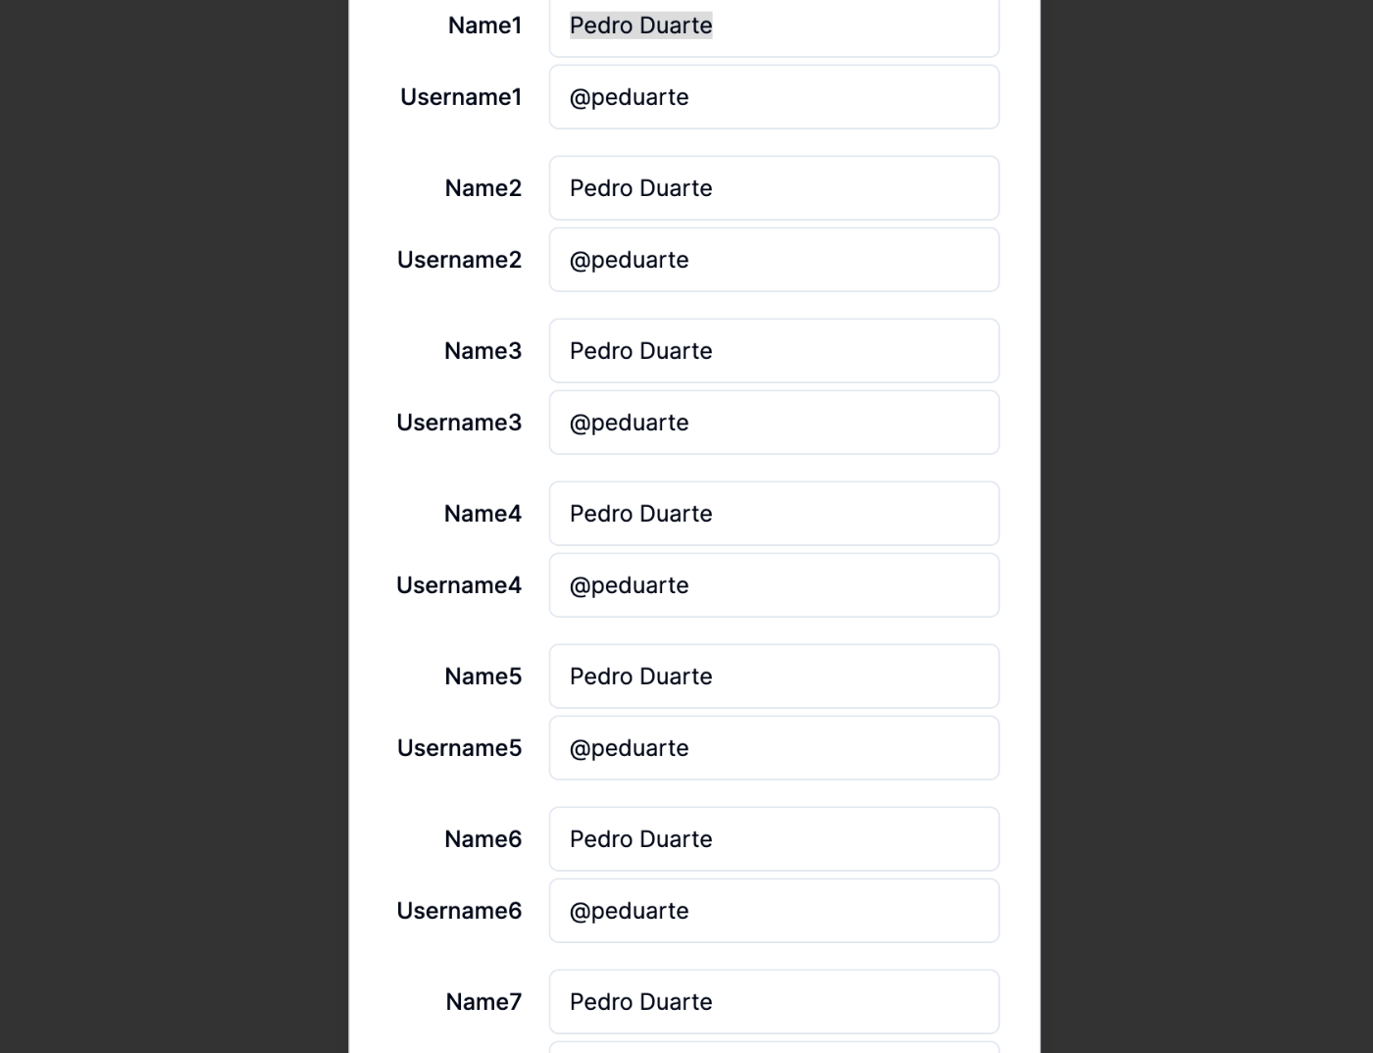Click into the Username2 field

pos(774,260)
